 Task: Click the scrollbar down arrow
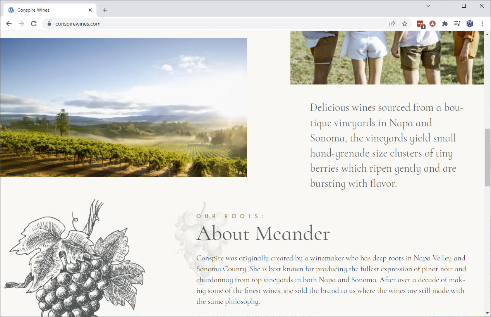488,313
